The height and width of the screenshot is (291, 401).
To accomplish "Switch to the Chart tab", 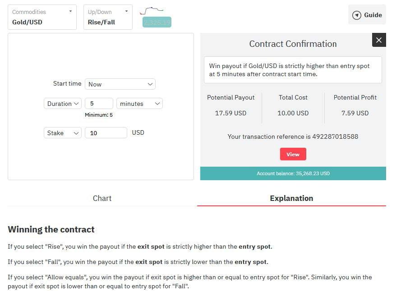I will (102, 198).
